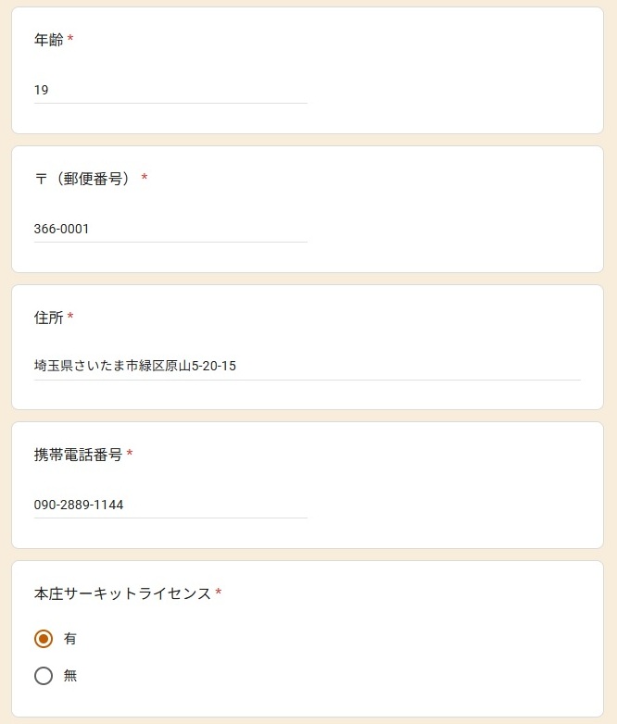Click the required asterisk beside 郵便番号
This screenshot has height=724, width=617.
pos(145,179)
